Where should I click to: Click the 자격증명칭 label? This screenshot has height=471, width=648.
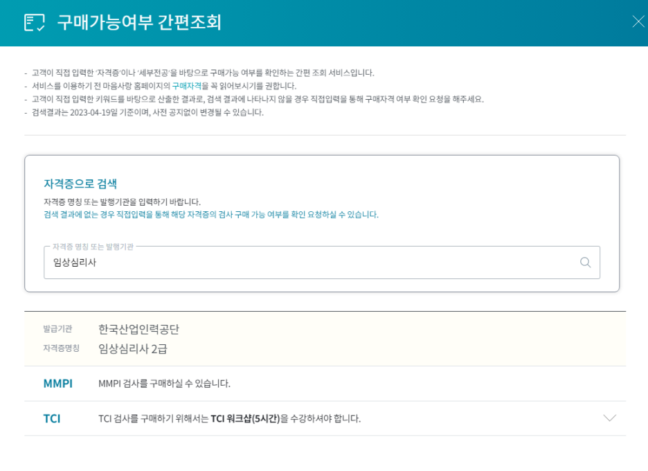point(62,348)
